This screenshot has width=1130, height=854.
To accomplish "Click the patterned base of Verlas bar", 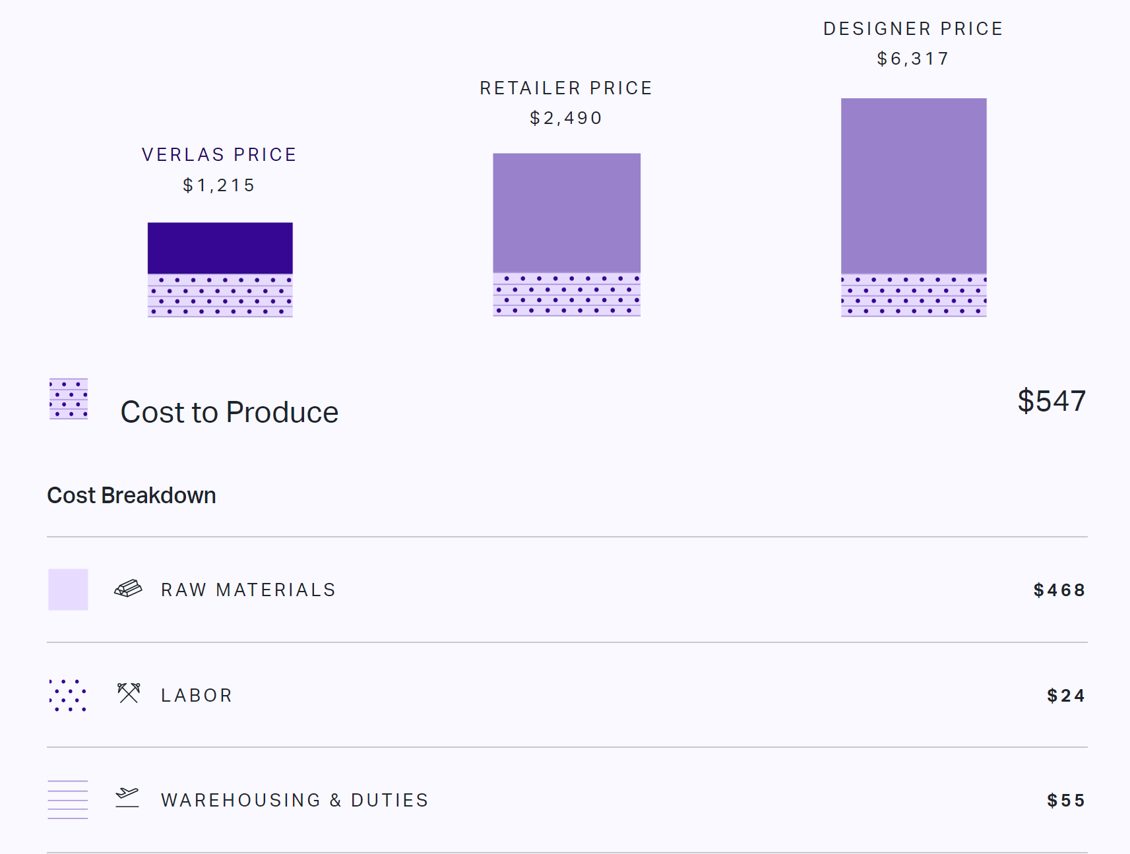I will pos(220,295).
